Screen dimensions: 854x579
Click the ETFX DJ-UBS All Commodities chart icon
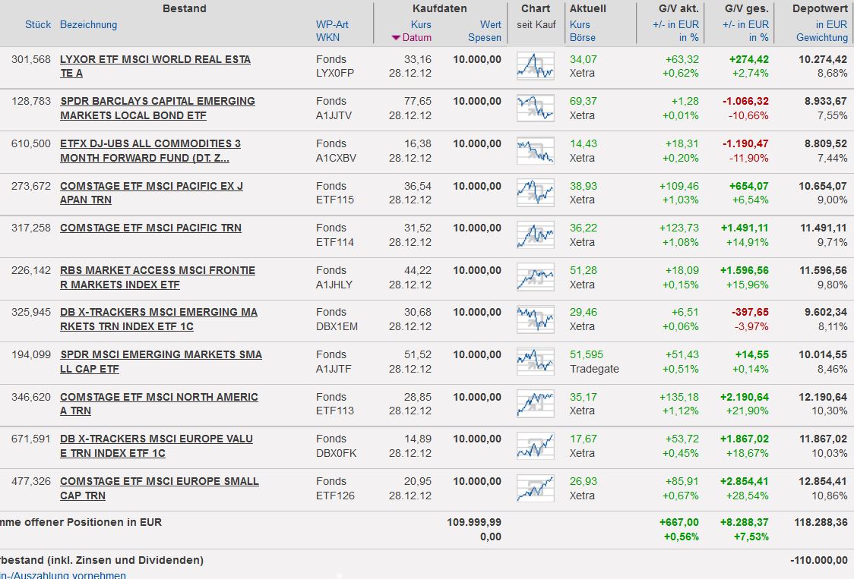[x=536, y=150]
